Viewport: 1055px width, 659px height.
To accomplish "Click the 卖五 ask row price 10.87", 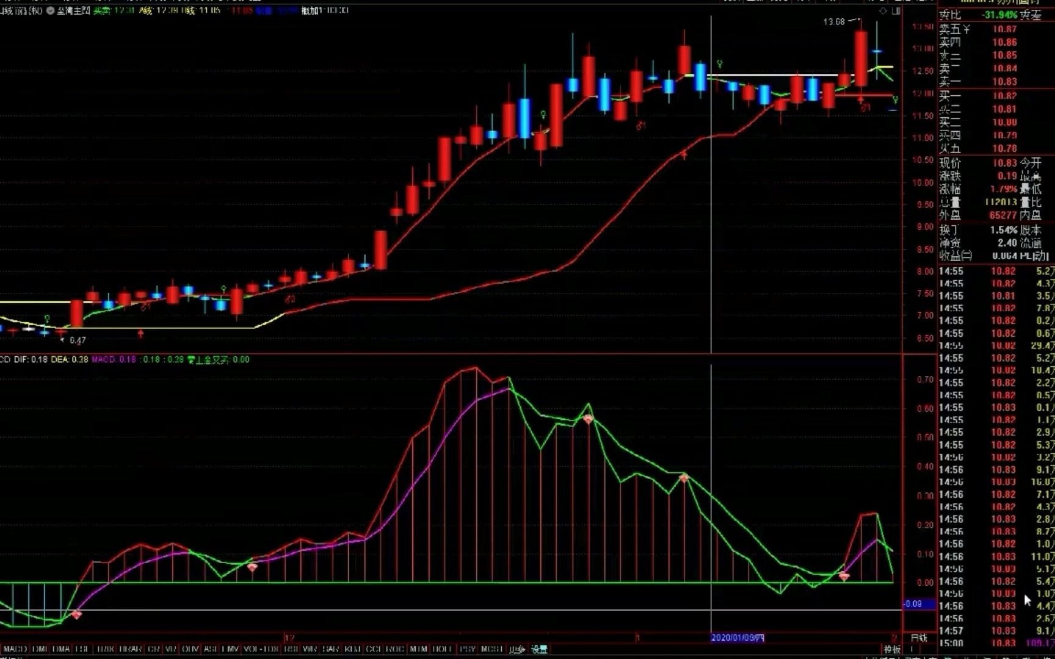I will 1004,29.
